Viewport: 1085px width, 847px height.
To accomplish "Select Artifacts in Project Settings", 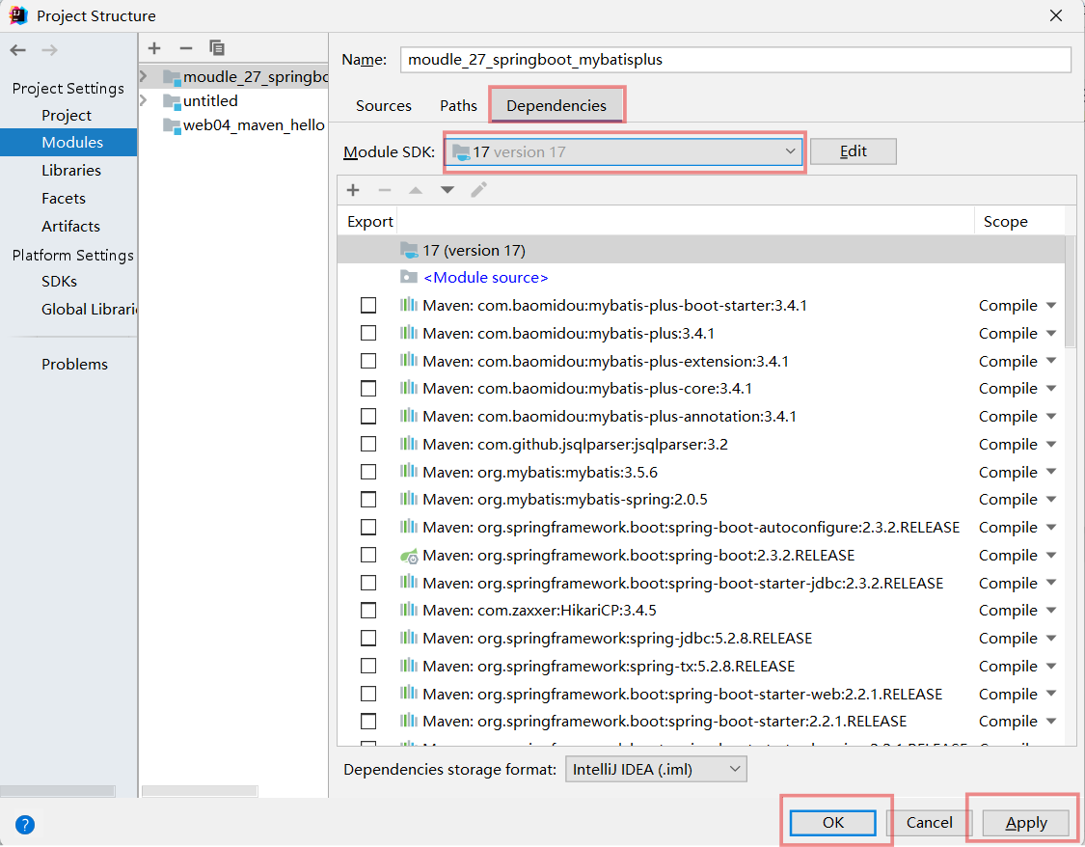I will tap(70, 227).
